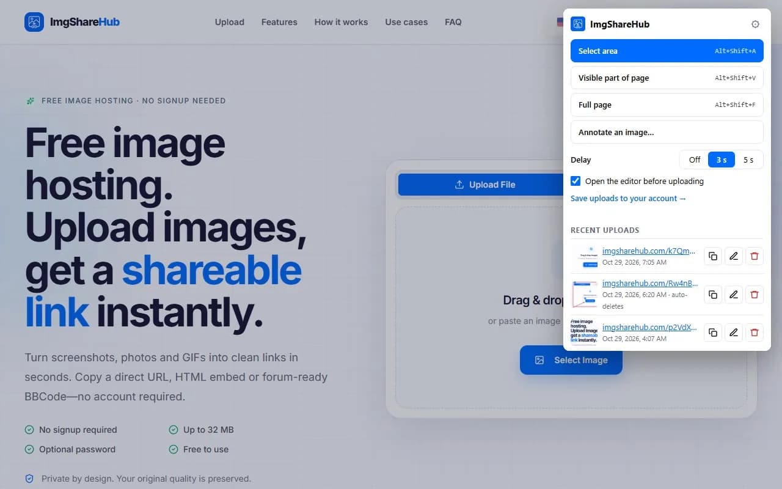The height and width of the screenshot is (489, 782).
Task: Delete the k7Qm recent upload
Action: tap(755, 256)
